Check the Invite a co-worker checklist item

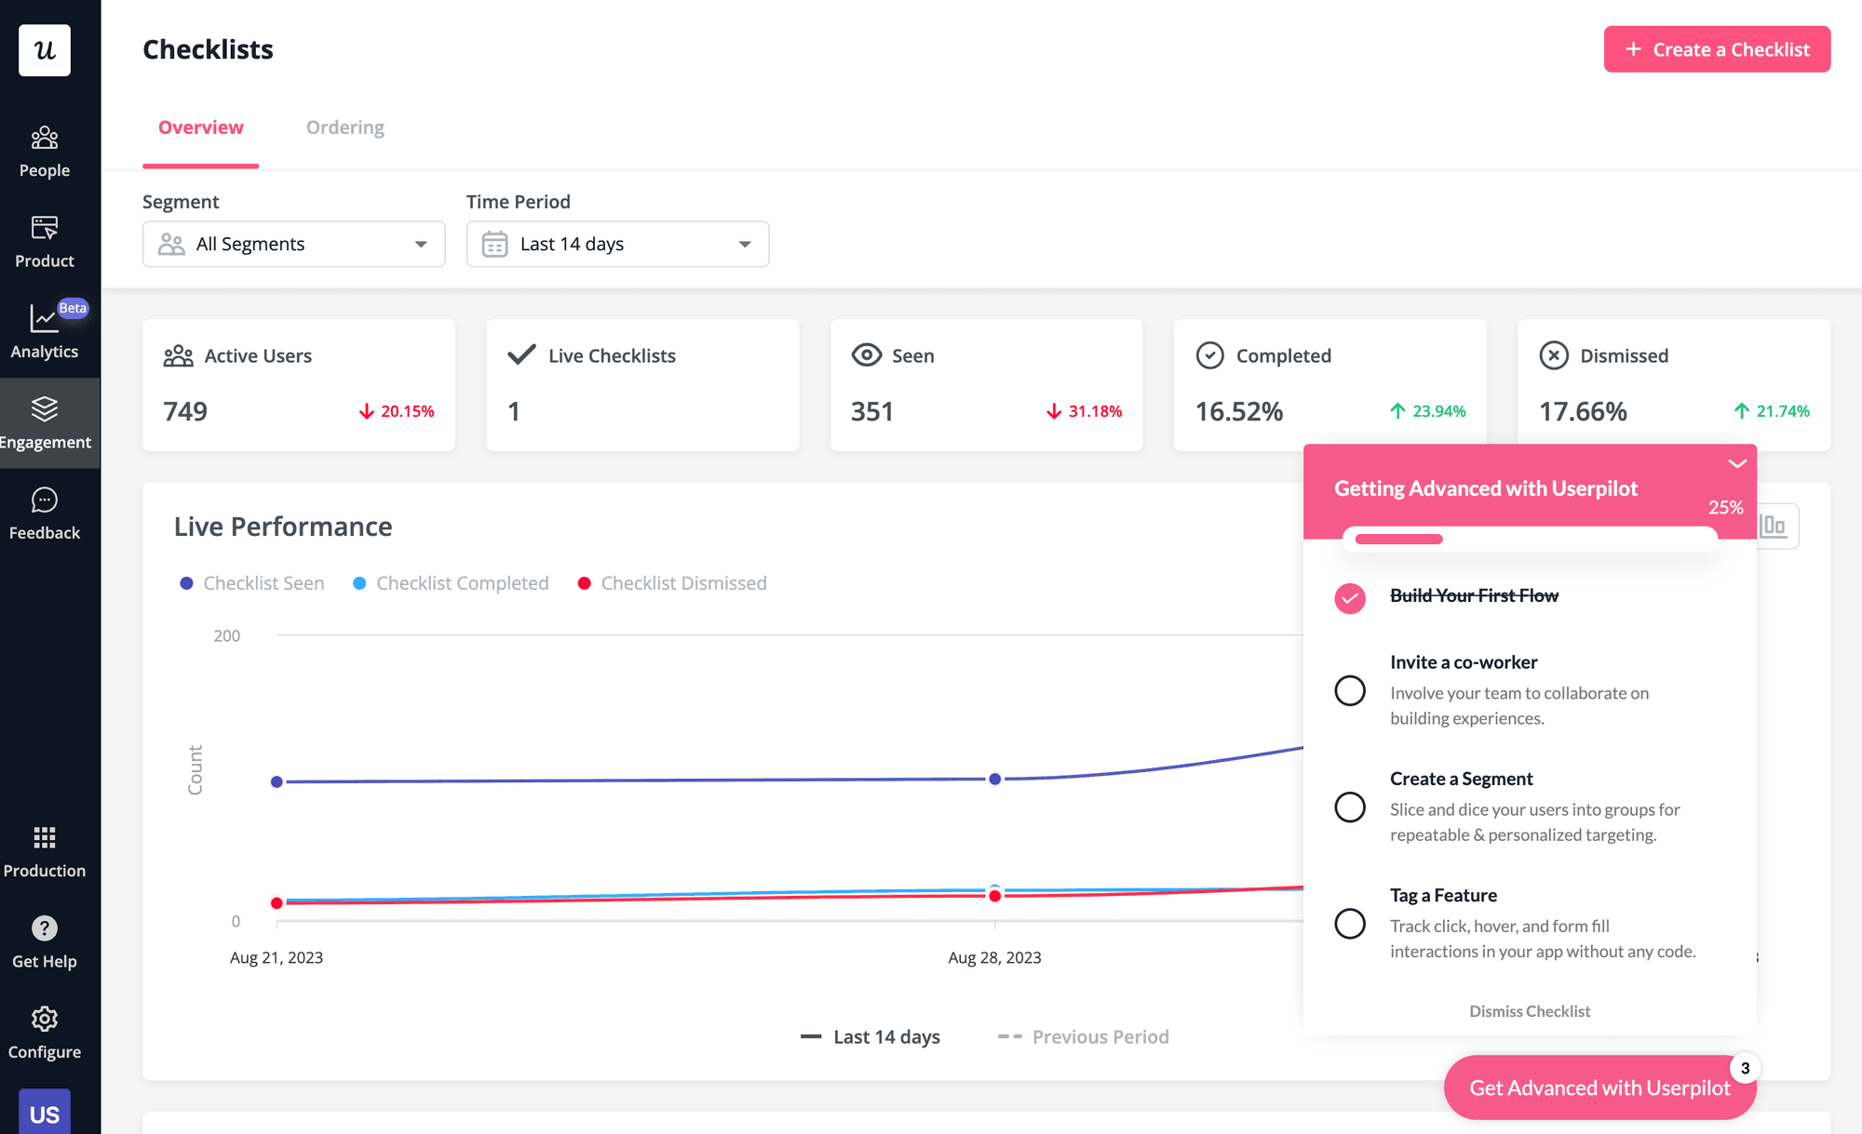click(1349, 690)
